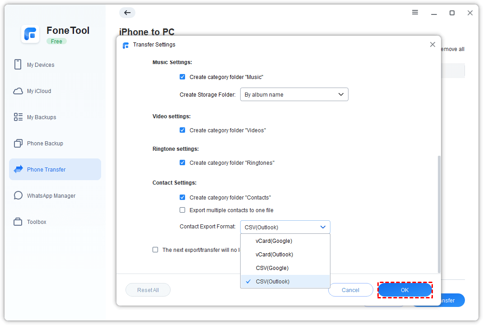Uncheck Create category folder "Ringtones"
483x325 pixels.
click(182, 163)
